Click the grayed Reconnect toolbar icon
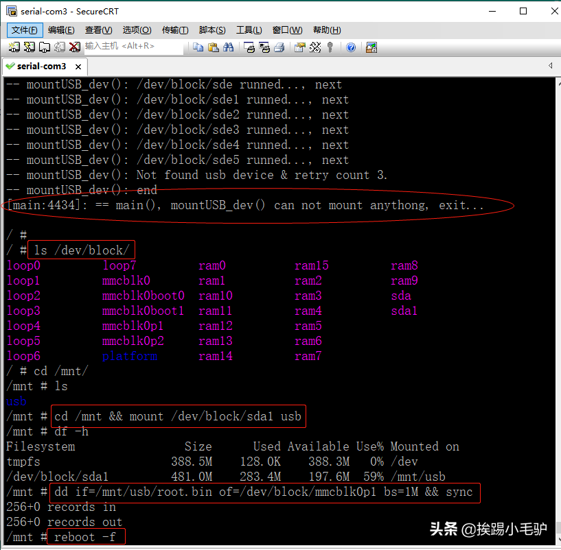 tap(59, 47)
